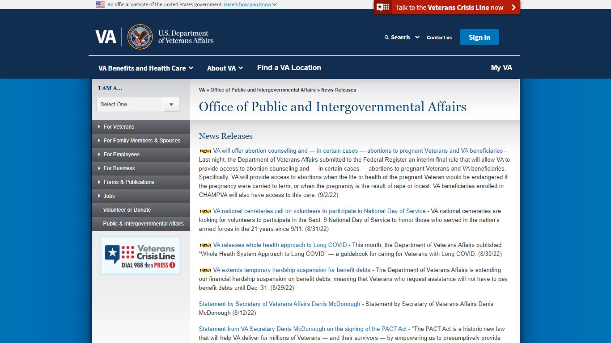Expand For Employees sidebar section
The height and width of the screenshot is (343, 611).
tap(141, 155)
